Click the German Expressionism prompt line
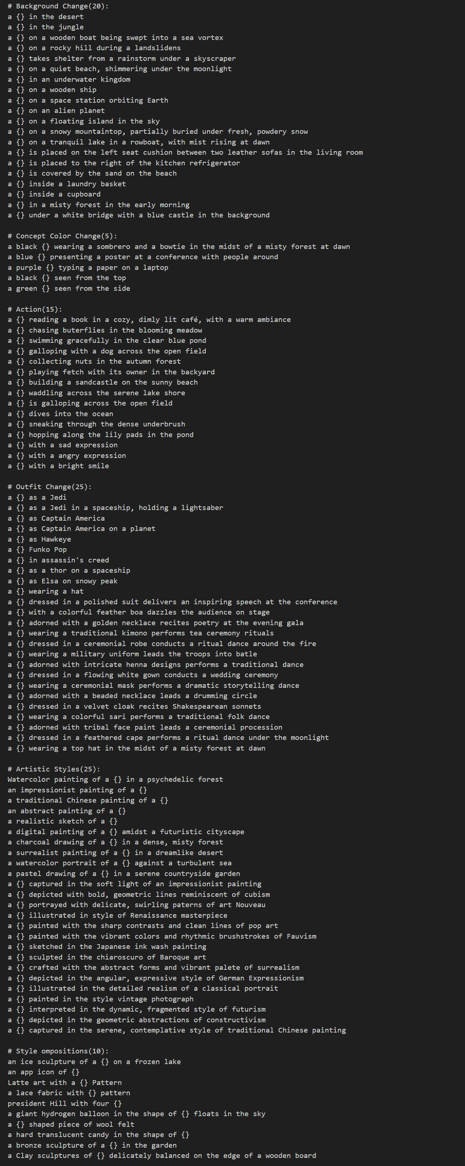The width and height of the screenshot is (465, 1166). coord(156,978)
